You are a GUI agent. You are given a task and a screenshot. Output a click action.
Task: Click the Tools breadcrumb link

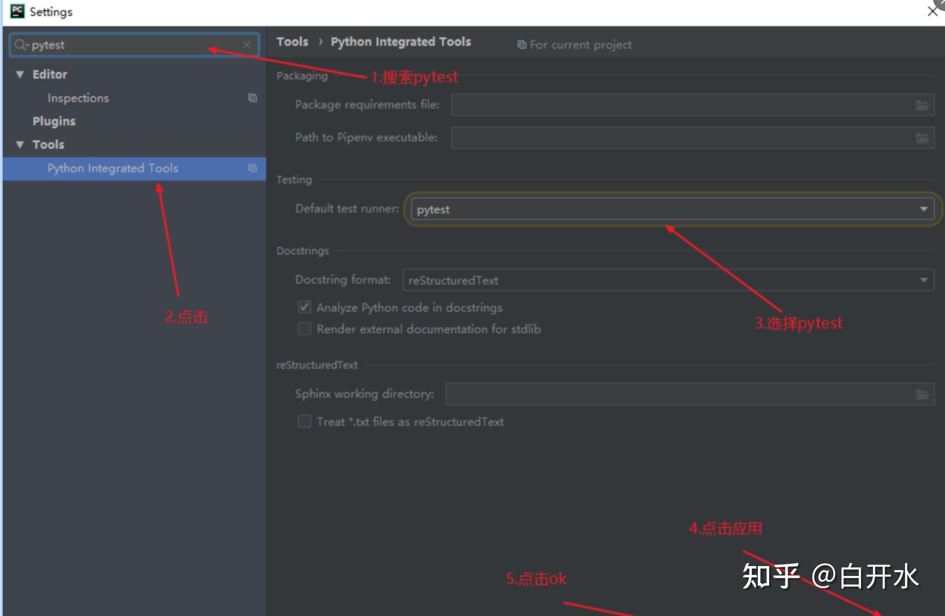click(x=292, y=42)
